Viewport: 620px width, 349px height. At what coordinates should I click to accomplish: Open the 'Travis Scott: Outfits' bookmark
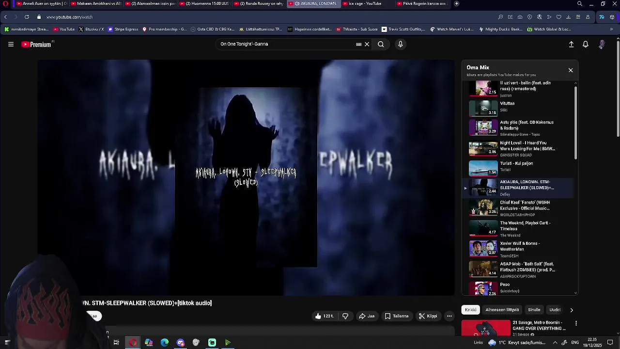pyautogui.click(x=403, y=29)
